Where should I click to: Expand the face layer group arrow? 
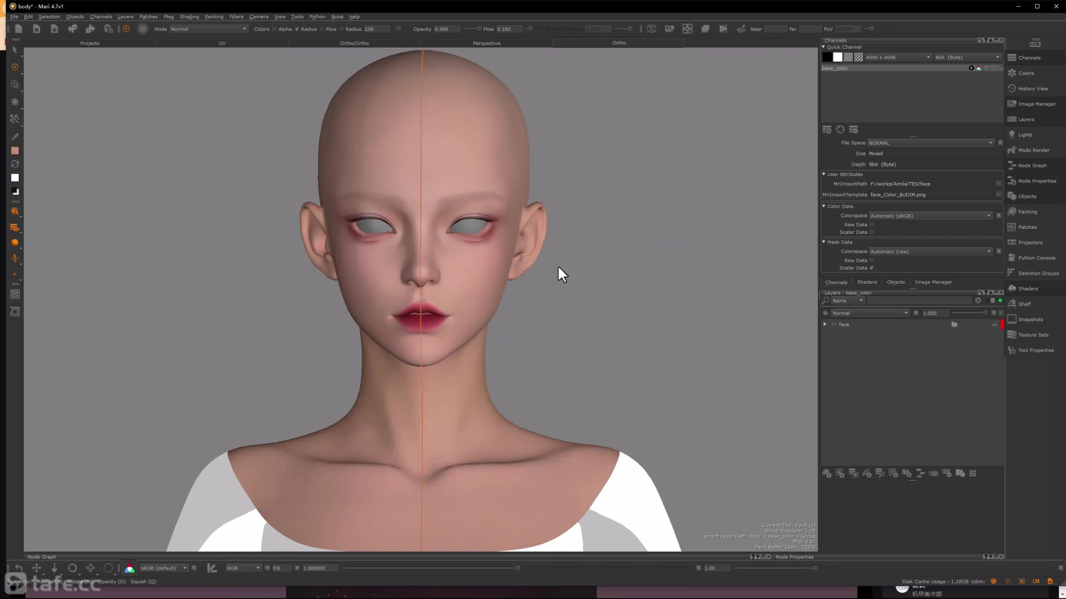click(x=825, y=324)
